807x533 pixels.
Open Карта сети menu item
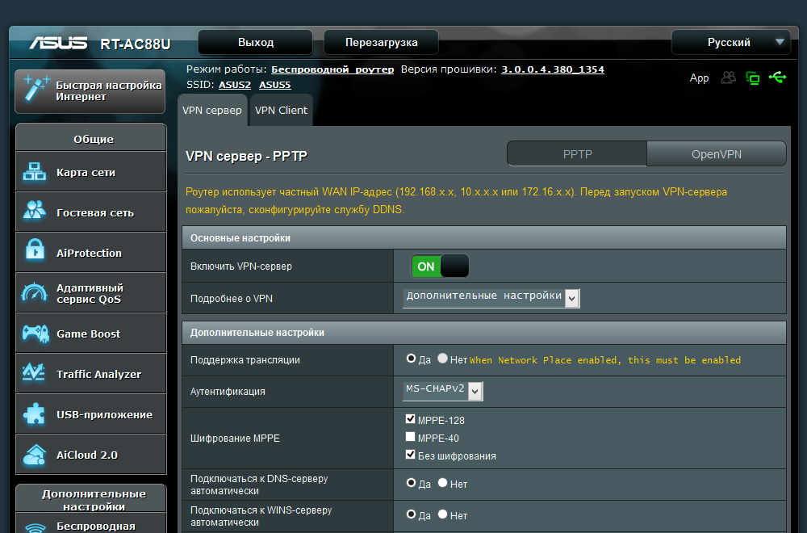[x=91, y=171]
